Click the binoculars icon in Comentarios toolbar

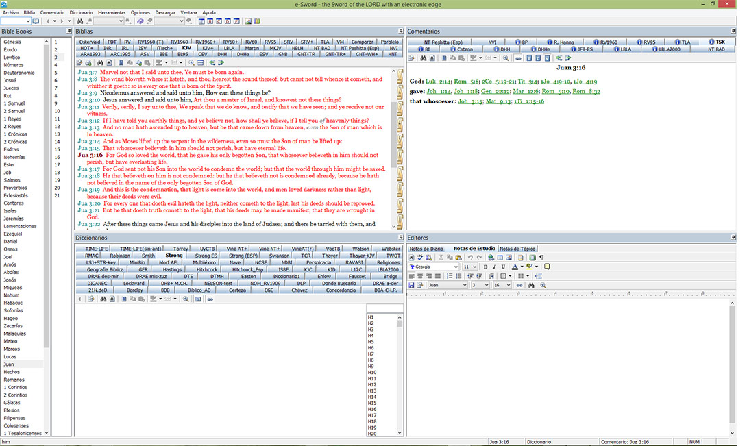tap(423, 58)
